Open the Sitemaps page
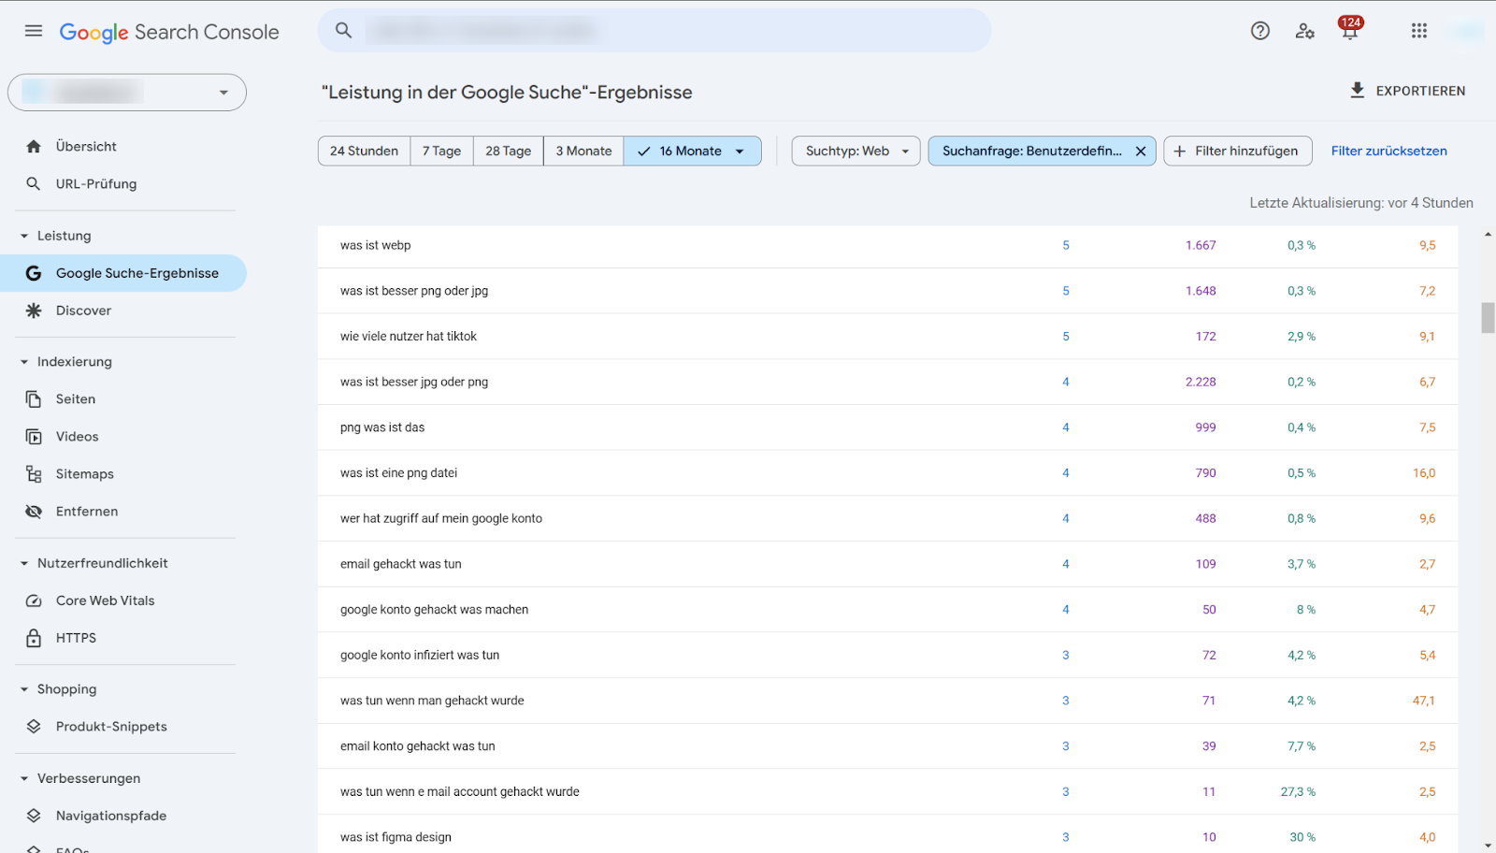 pyautogui.click(x=123, y=474)
